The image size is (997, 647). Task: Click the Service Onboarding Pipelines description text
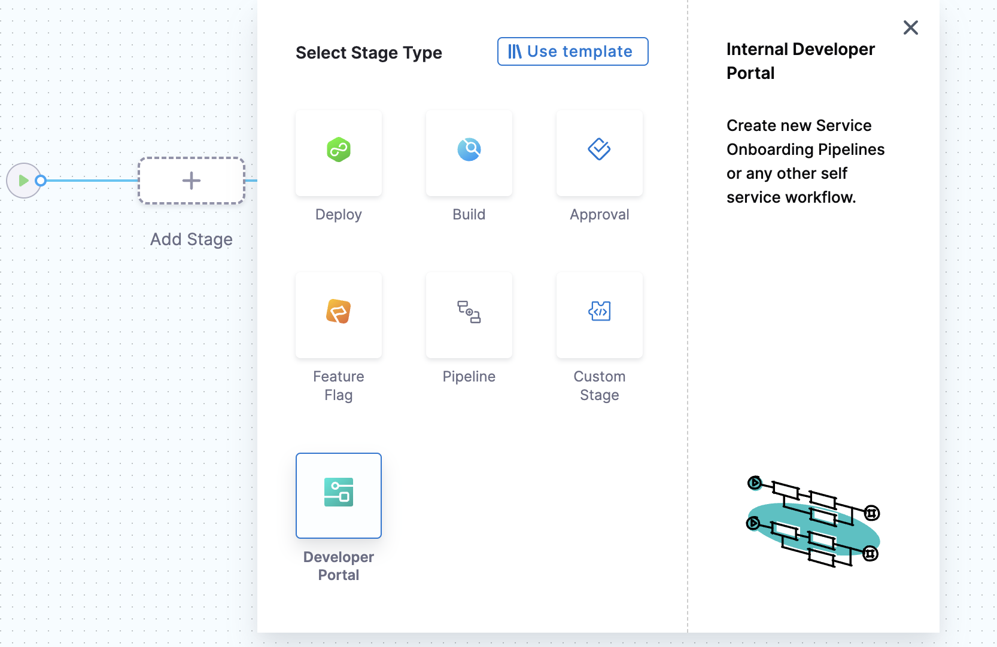[805, 161]
